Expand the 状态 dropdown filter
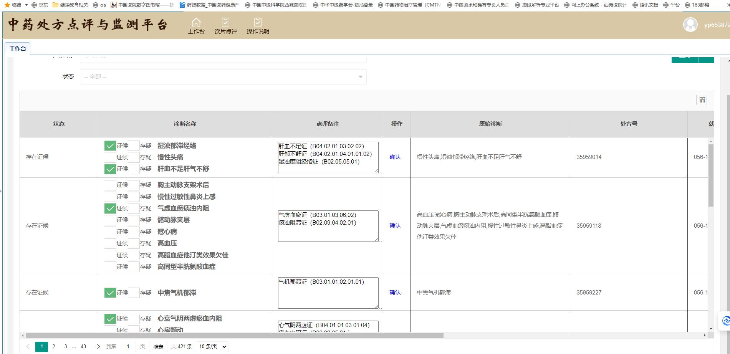This screenshot has height=354, width=730. pyautogui.click(x=223, y=77)
